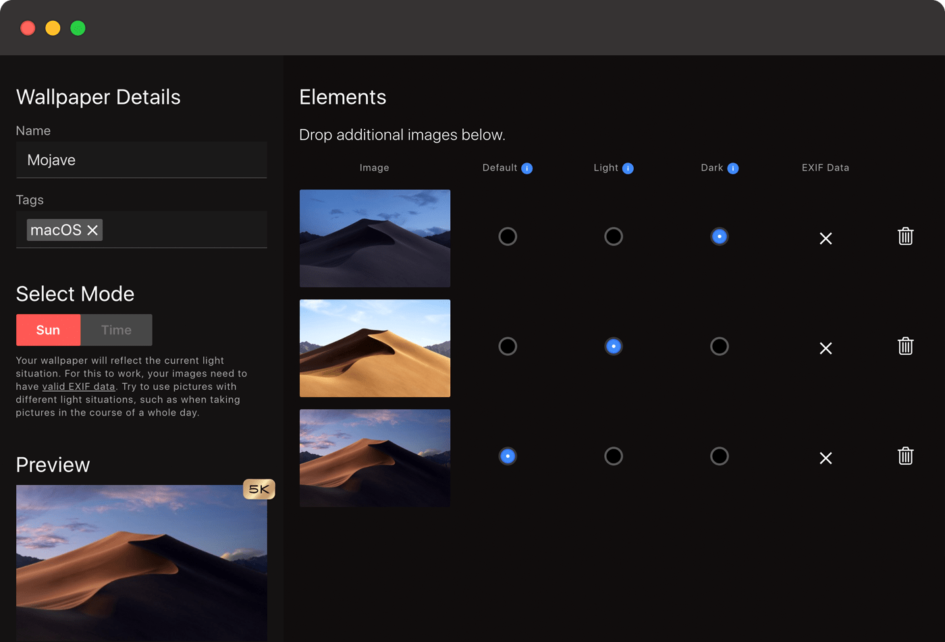Show info for the Light column

coord(628,169)
